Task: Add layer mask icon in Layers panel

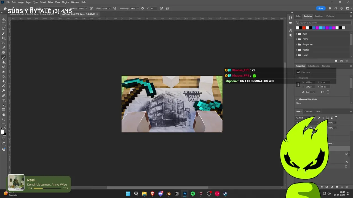Action: coord(327,187)
